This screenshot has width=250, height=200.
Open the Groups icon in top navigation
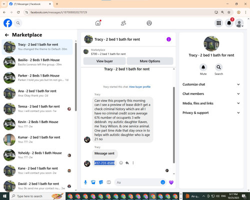(149, 23)
